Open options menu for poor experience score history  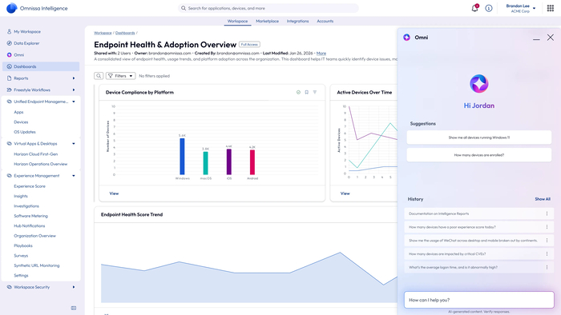[x=547, y=227]
